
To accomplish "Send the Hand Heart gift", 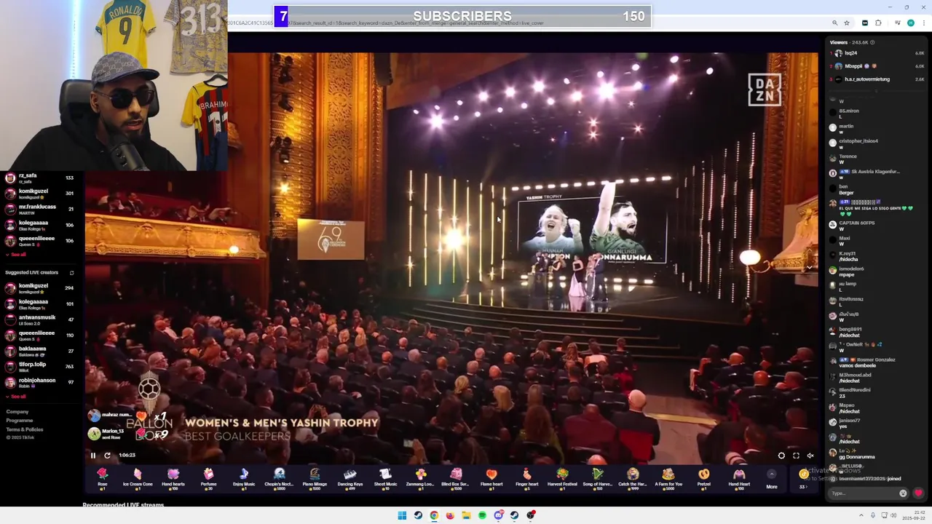I will pyautogui.click(x=738, y=477).
